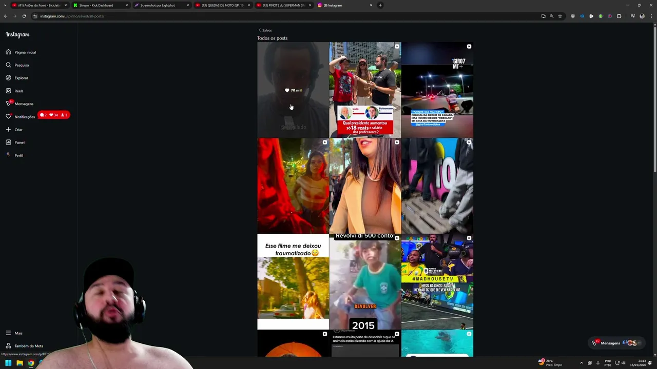Open a new browser tab

tap(380, 5)
